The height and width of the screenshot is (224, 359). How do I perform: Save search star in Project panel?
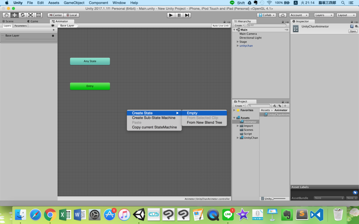[x=285, y=106]
